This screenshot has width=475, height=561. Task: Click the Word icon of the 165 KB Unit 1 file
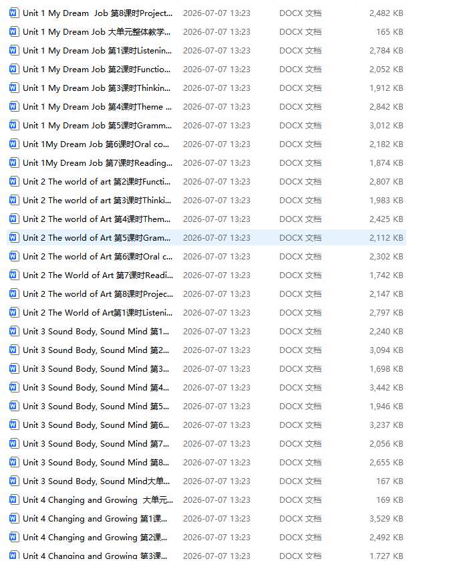tap(13, 32)
